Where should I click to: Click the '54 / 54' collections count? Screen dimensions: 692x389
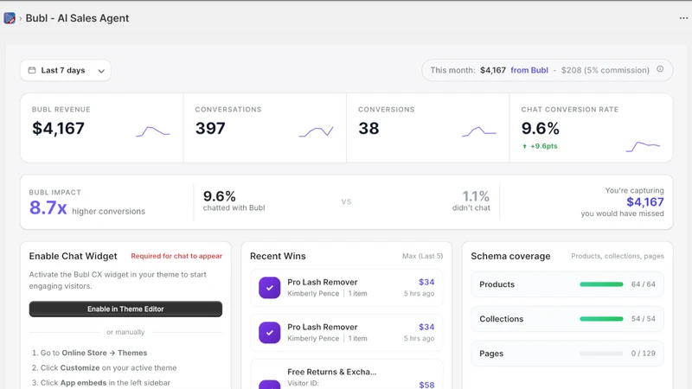[x=643, y=319]
